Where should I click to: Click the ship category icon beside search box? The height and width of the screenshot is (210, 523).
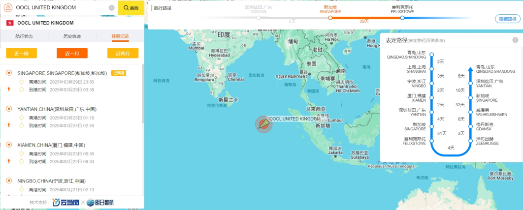7,8
